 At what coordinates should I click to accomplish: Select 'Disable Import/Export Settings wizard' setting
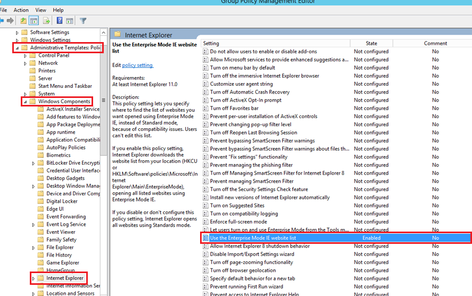[x=252, y=254]
